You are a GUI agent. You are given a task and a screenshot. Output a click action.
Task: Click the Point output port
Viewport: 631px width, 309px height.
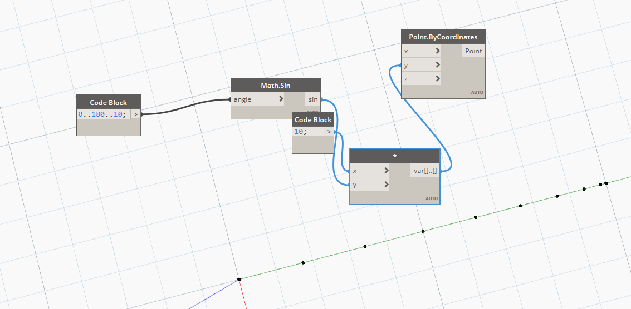(x=473, y=51)
